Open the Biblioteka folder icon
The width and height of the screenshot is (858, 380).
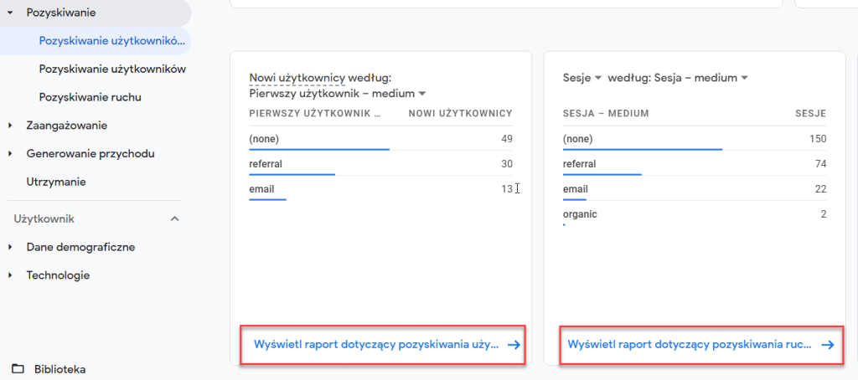click(x=18, y=369)
